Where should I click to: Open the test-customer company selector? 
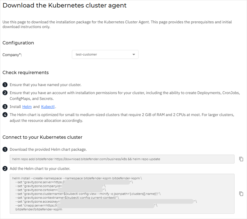click(x=105, y=54)
